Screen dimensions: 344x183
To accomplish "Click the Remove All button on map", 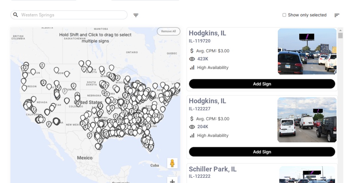I will [168, 31].
